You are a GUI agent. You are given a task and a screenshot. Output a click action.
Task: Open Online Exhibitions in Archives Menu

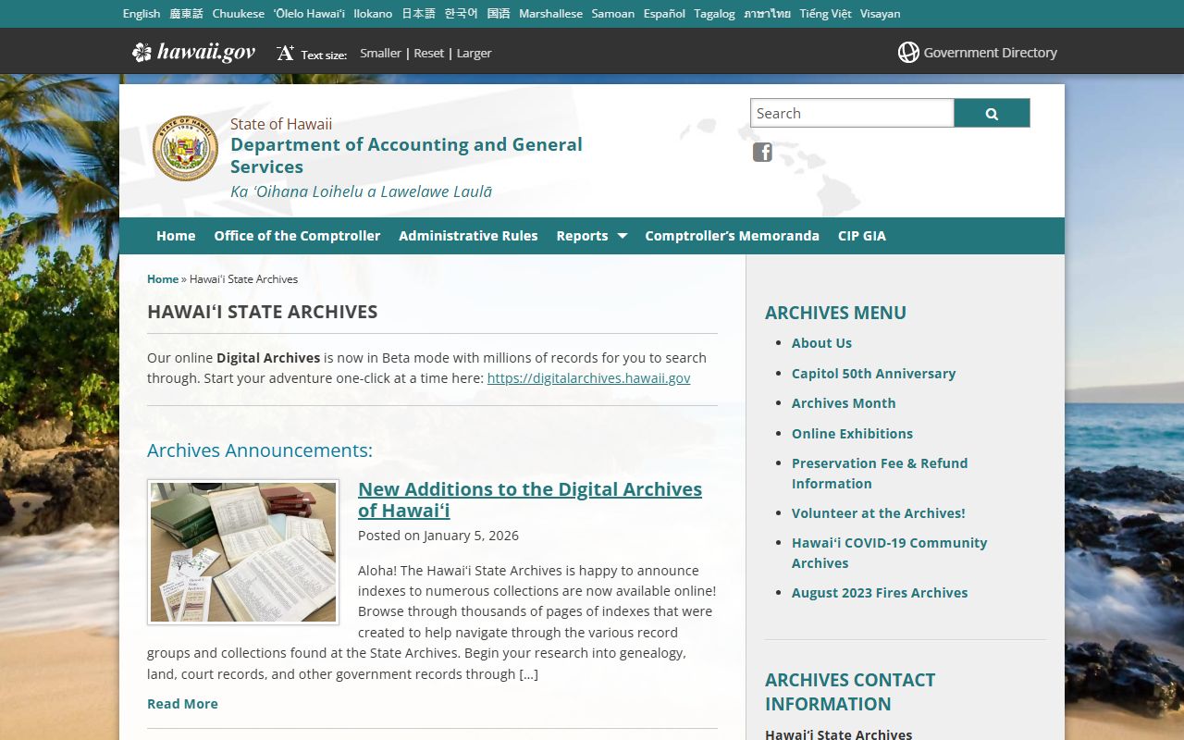(x=852, y=434)
